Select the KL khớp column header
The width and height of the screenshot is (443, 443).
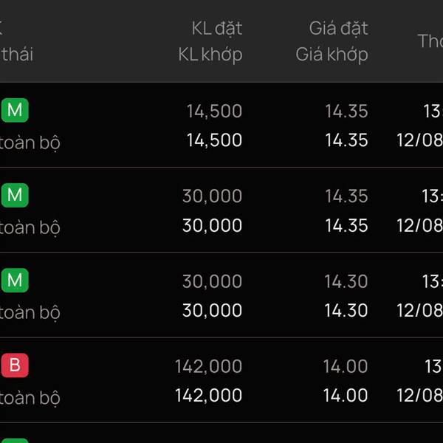click(210, 55)
